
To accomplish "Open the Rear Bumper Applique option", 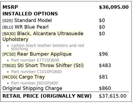I will click(37, 54).
